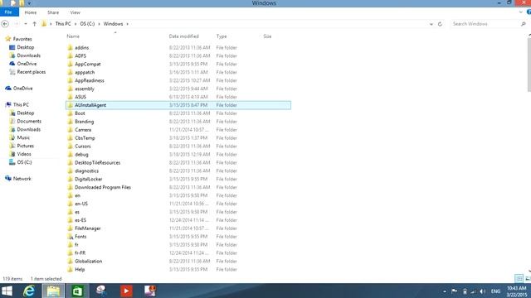Click the DesktopTileResources folder name
The image size is (531, 298).
[x=98, y=162]
